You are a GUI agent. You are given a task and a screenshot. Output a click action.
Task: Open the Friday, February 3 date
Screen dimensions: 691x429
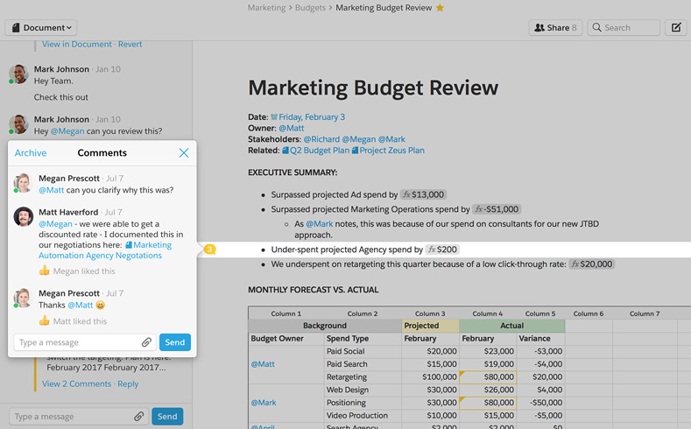[x=311, y=117]
